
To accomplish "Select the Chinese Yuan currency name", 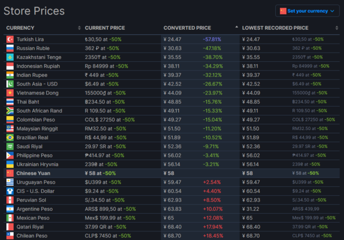I will pos(33,173).
